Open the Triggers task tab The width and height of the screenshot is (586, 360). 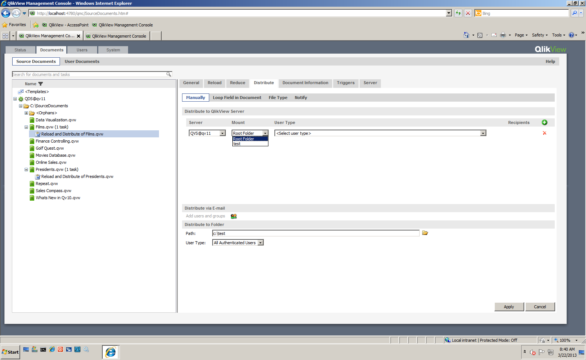pos(346,83)
